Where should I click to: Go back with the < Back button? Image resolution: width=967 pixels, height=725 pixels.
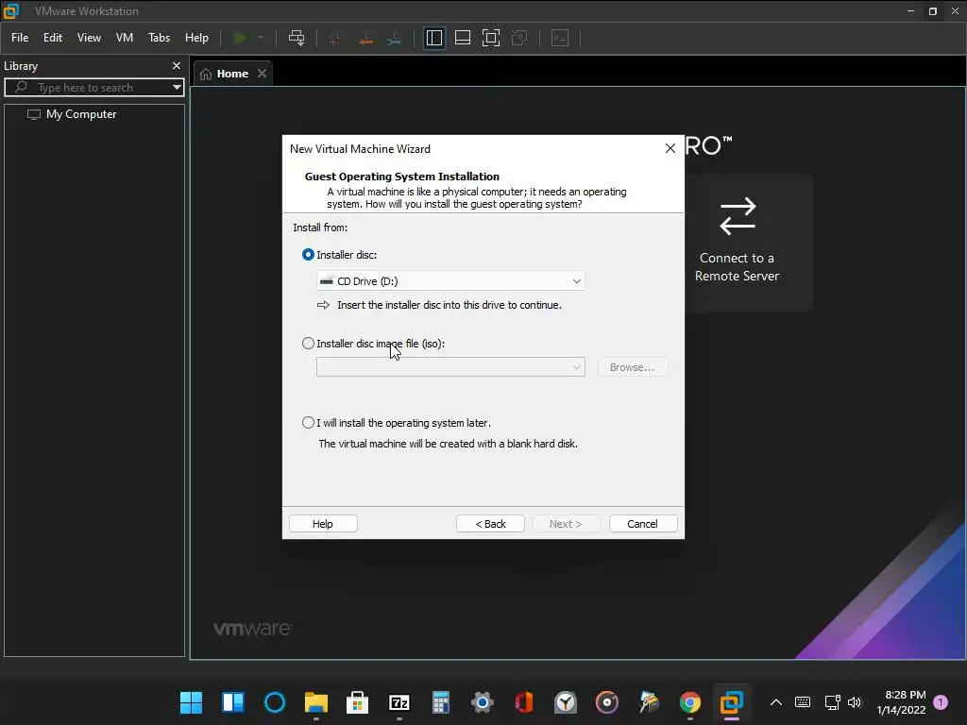coord(490,523)
